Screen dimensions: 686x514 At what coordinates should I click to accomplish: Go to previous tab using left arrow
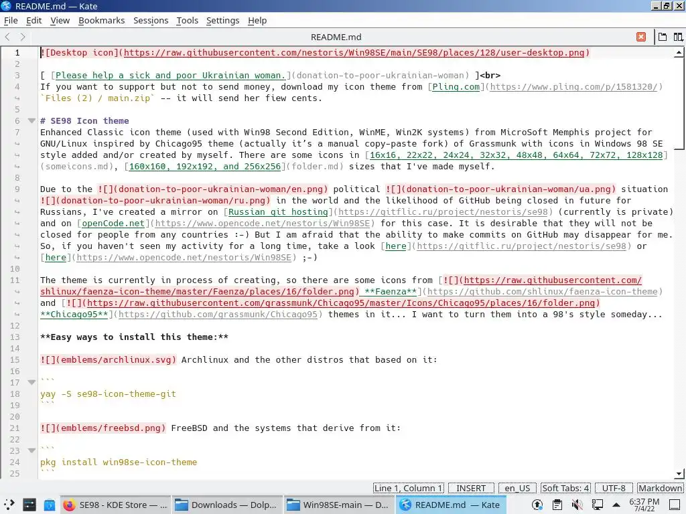7,37
